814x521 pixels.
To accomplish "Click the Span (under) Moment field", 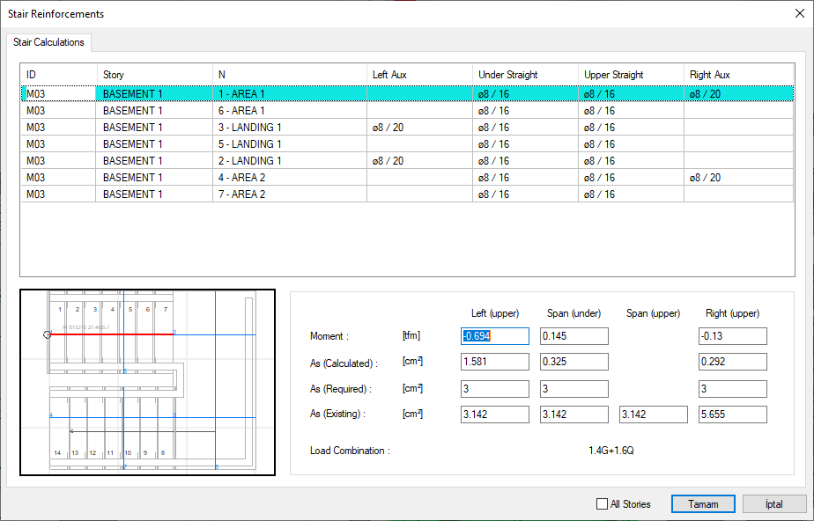I will point(573,336).
